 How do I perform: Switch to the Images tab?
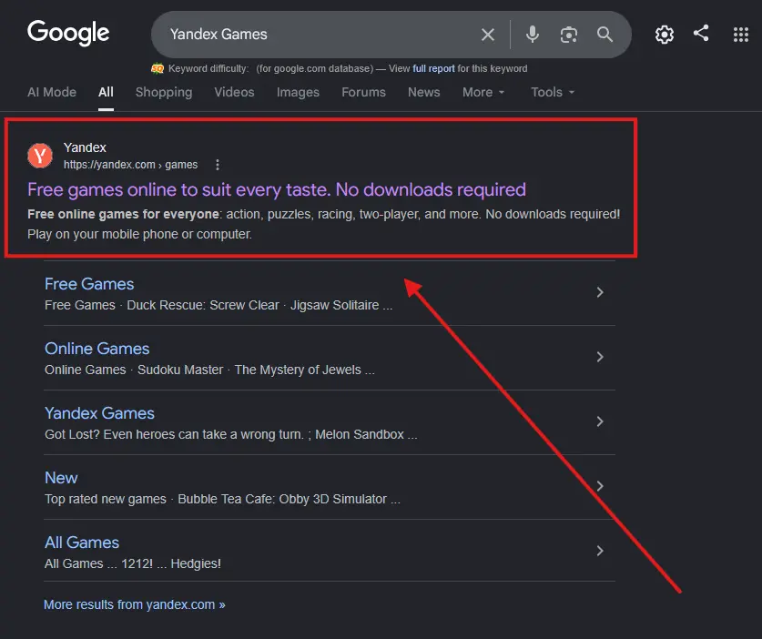(298, 92)
